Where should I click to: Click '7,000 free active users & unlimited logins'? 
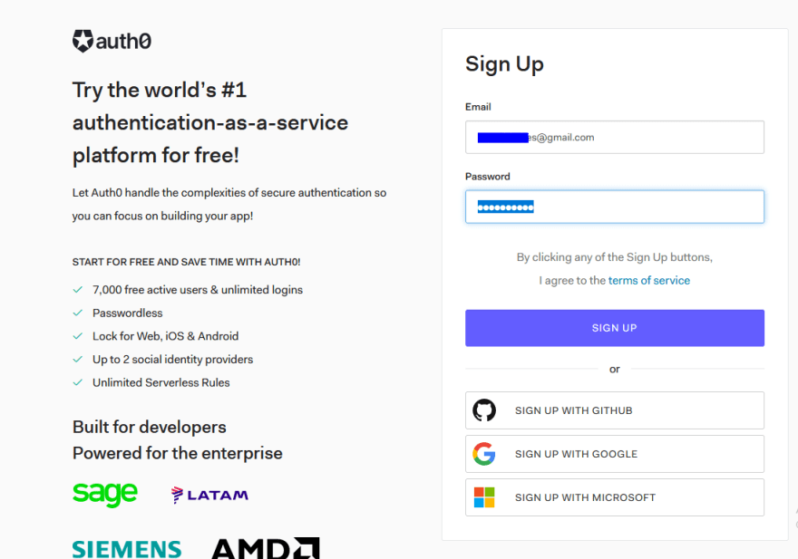coord(198,289)
